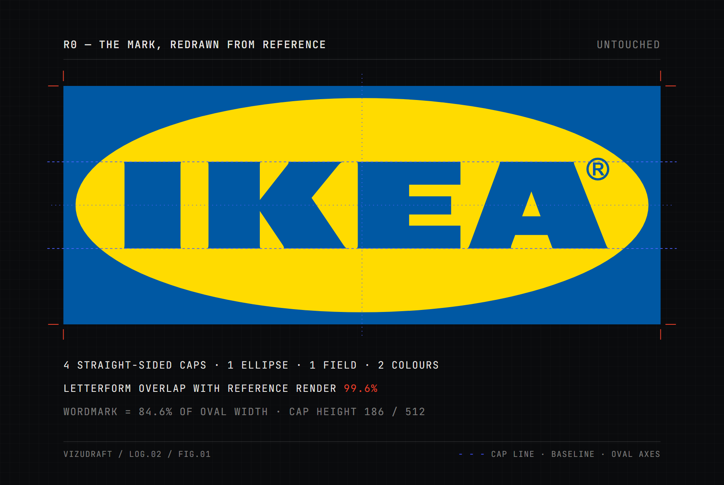Click the letter A in the wordmark
This screenshot has width=724, height=485.
pos(538,205)
